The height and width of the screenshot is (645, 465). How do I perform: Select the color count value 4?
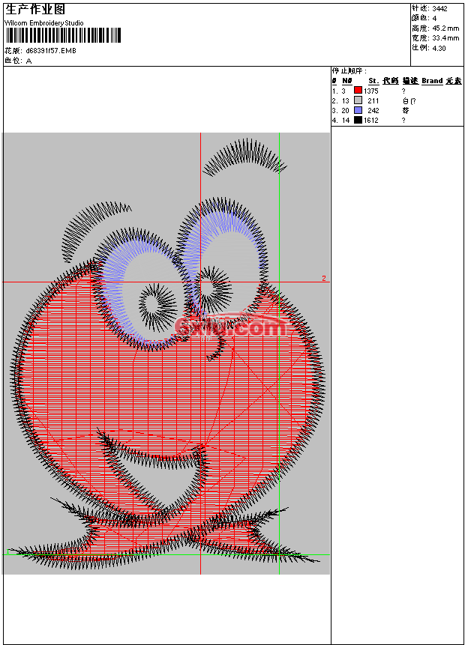[x=434, y=19]
